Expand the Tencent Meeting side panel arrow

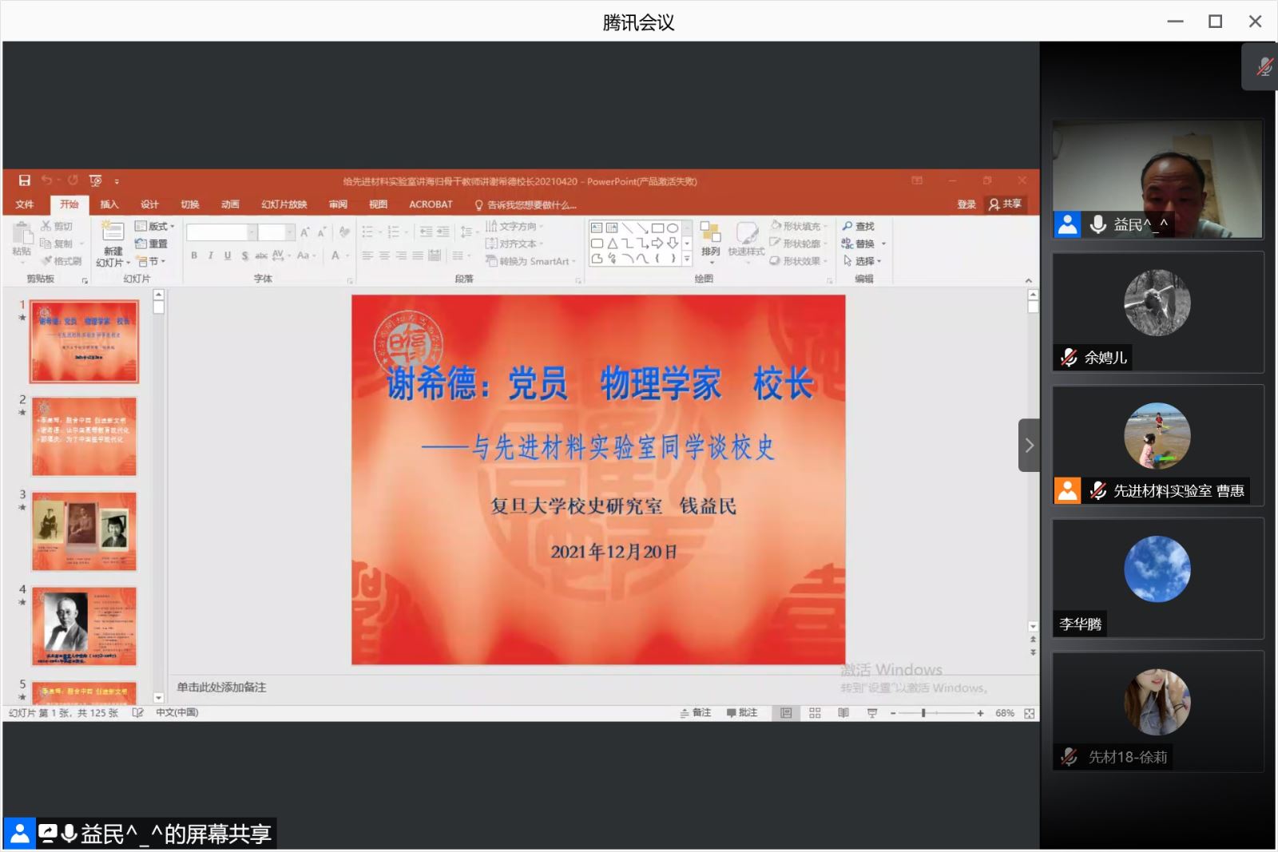pyautogui.click(x=1029, y=446)
